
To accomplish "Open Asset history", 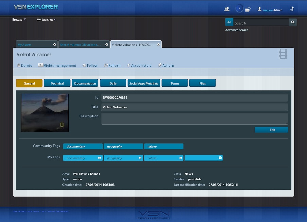I will pyautogui.click(x=139, y=66).
